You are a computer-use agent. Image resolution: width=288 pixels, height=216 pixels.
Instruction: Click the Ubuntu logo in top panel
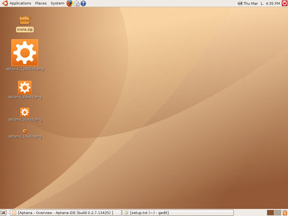click(x=5, y=3)
